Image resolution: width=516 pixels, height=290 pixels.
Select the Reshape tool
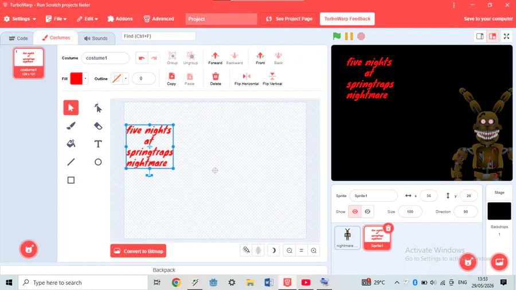pos(97,108)
